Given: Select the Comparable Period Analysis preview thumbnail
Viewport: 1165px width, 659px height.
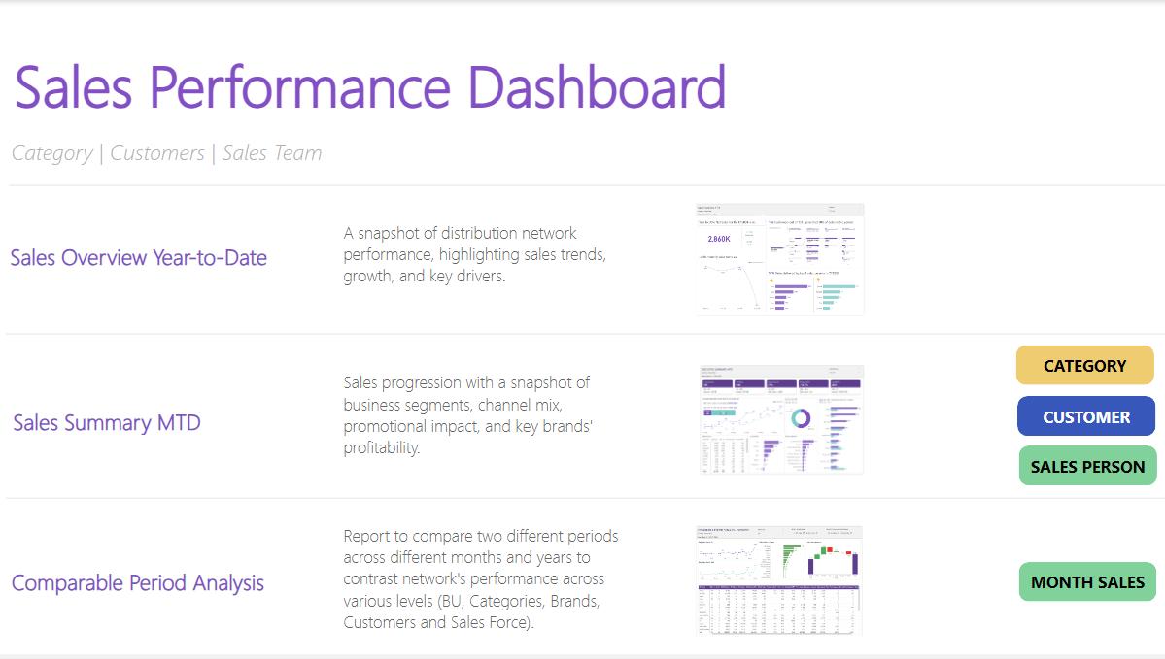Looking at the screenshot, I should (x=779, y=580).
